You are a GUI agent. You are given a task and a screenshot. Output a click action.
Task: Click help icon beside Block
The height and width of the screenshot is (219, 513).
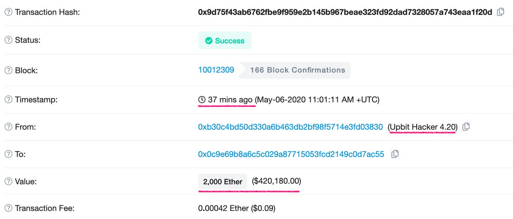9,70
